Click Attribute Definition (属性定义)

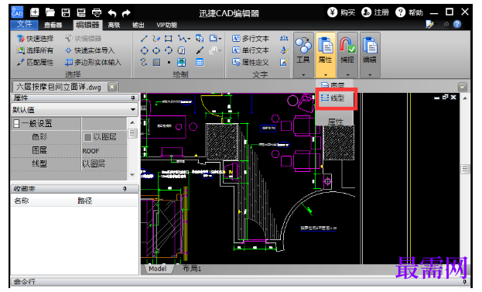[x=251, y=63]
